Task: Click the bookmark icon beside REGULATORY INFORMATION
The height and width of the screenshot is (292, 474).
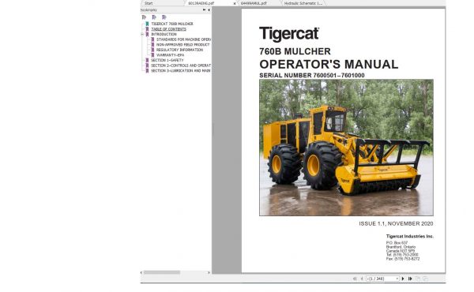Action: coord(152,50)
